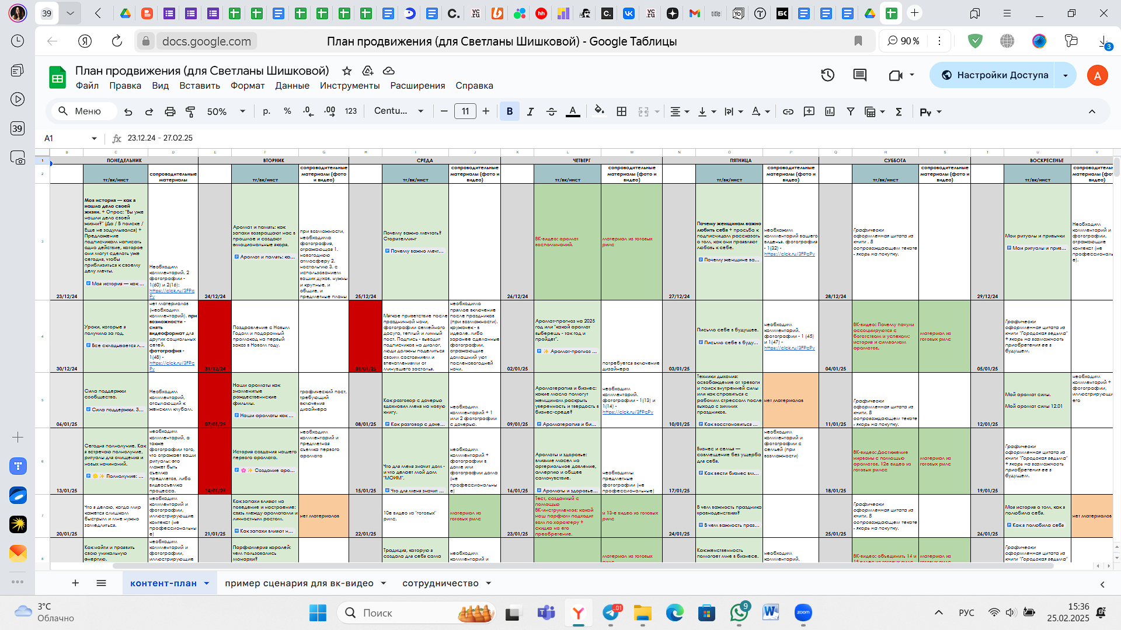Open the functions sigma icon
This screenshot has height=630, width=1121.
point(899,111)
